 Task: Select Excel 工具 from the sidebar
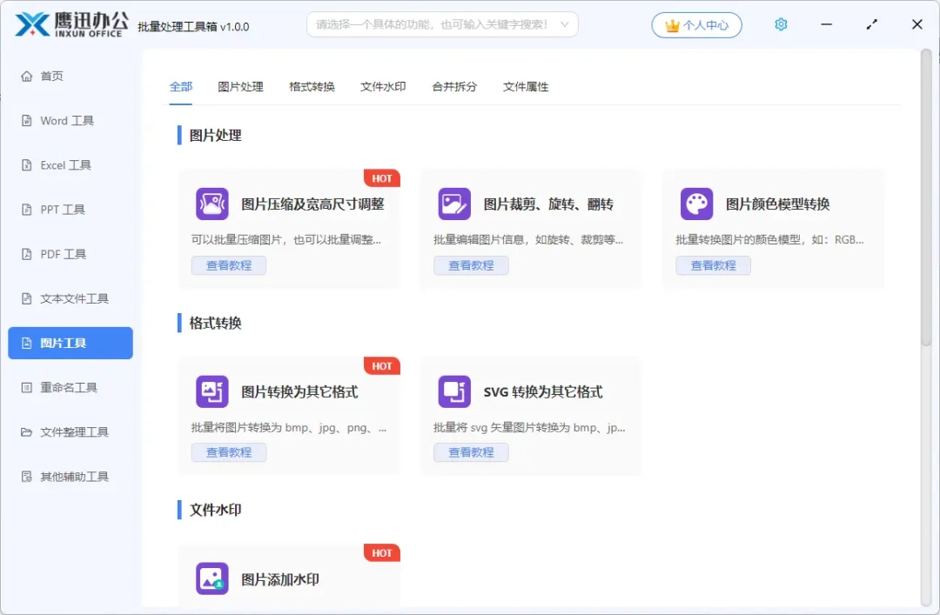[x=64, y=164]
